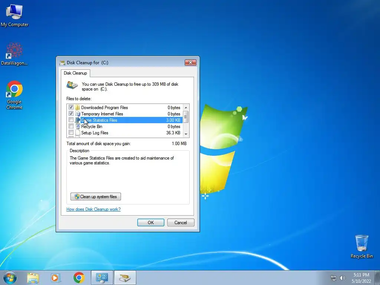This screenshot has width=380, height=285.
Task: Open Google Chrome desktop shortcut
Action: 14,95
